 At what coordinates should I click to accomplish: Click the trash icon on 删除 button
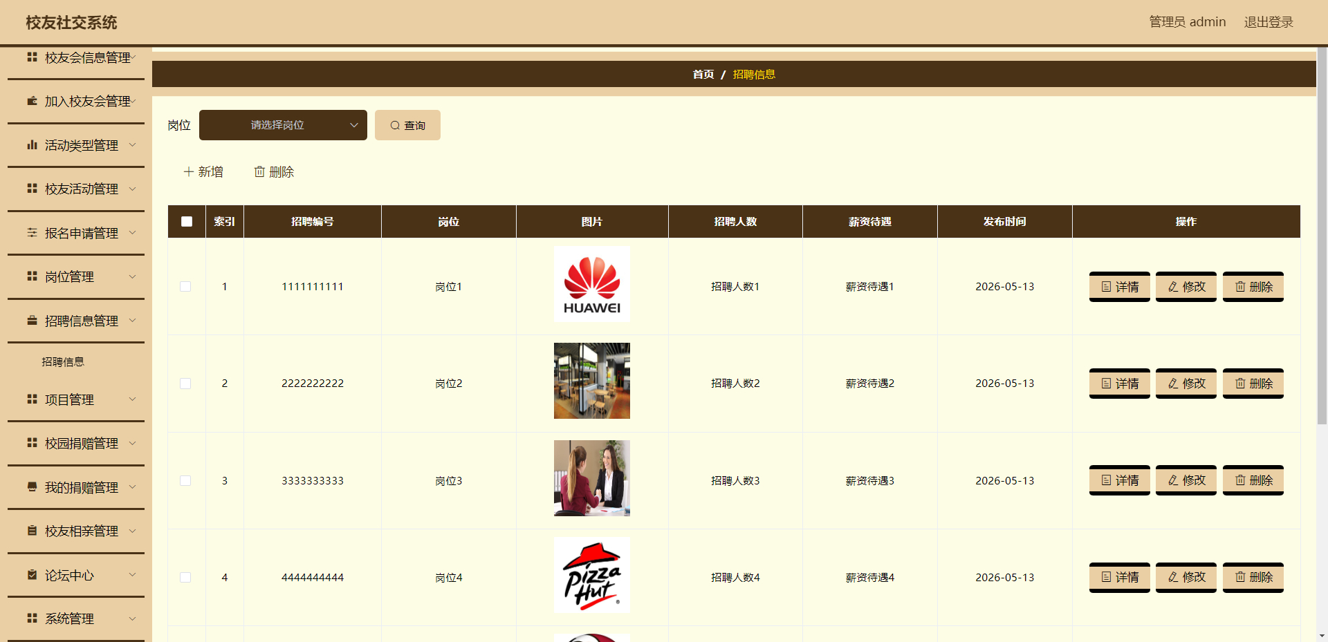point(260,171)
